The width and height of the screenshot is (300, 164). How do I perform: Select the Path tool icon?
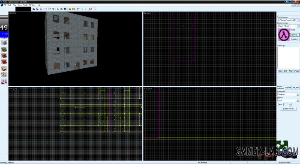click(x=4, y=82)
